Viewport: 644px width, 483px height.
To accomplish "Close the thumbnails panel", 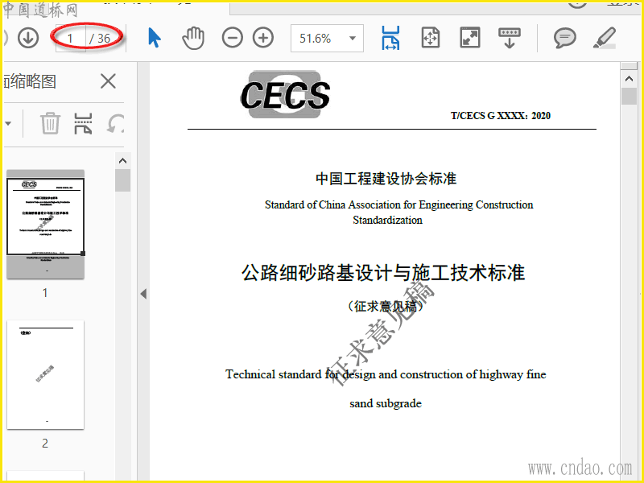I will point(108,81).
